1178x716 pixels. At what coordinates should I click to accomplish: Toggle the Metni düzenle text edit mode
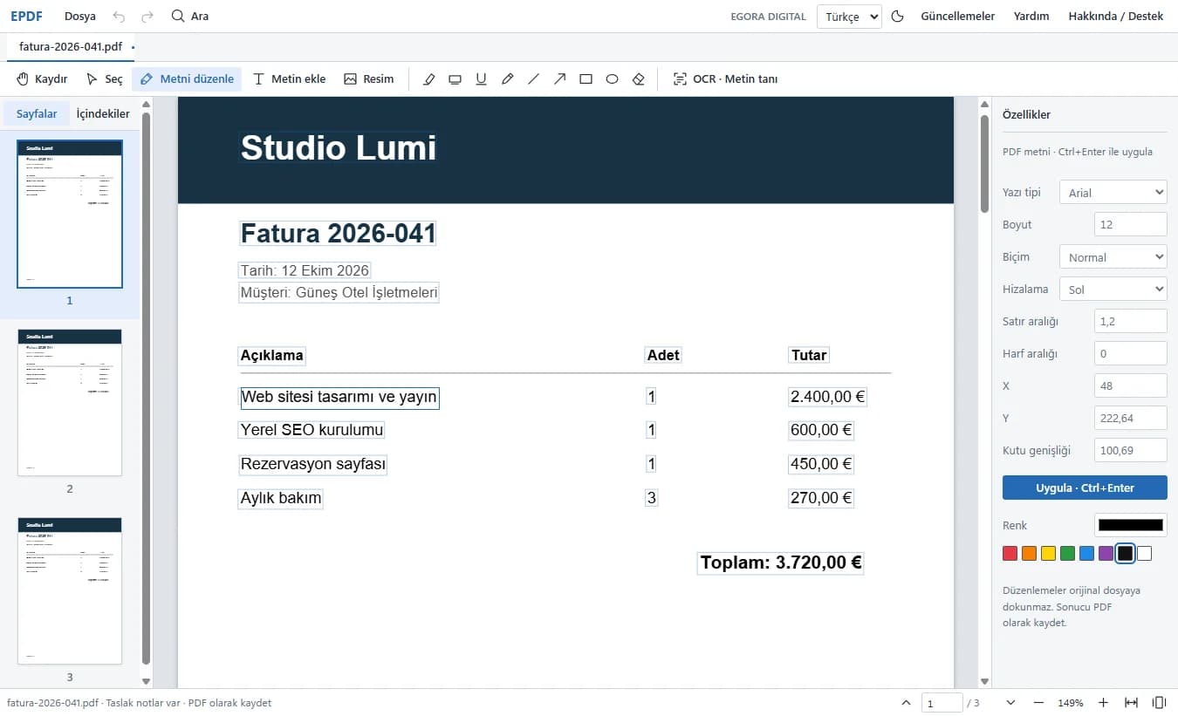(187, 79)
